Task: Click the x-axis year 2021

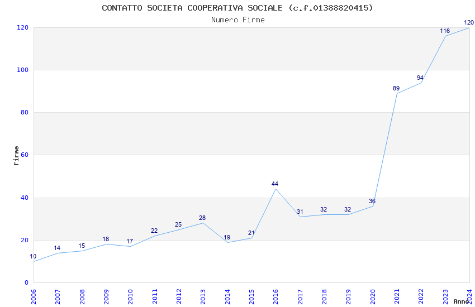Action: [397, 296]
